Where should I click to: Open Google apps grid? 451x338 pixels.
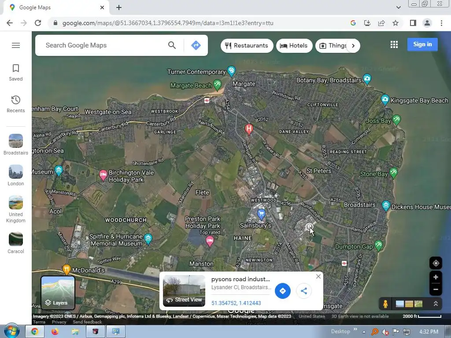(394, 44)
